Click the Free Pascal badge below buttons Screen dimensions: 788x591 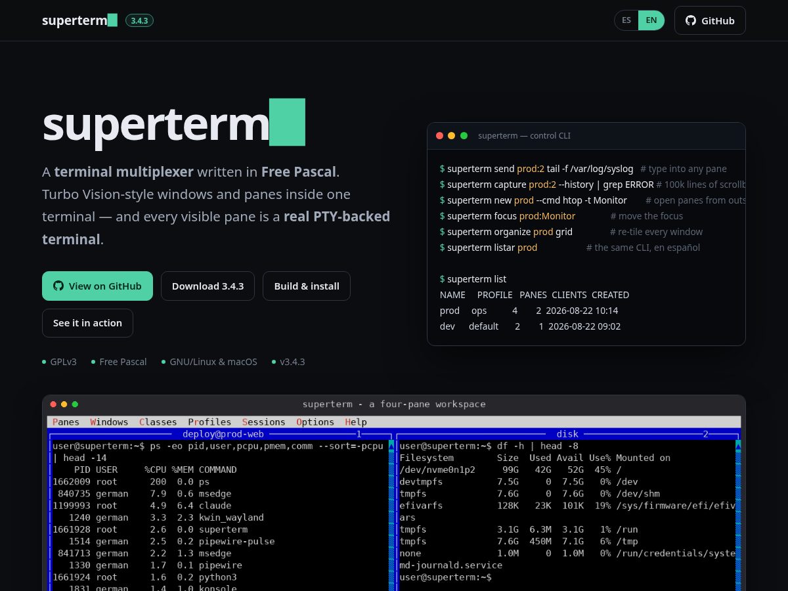(123, 362)
